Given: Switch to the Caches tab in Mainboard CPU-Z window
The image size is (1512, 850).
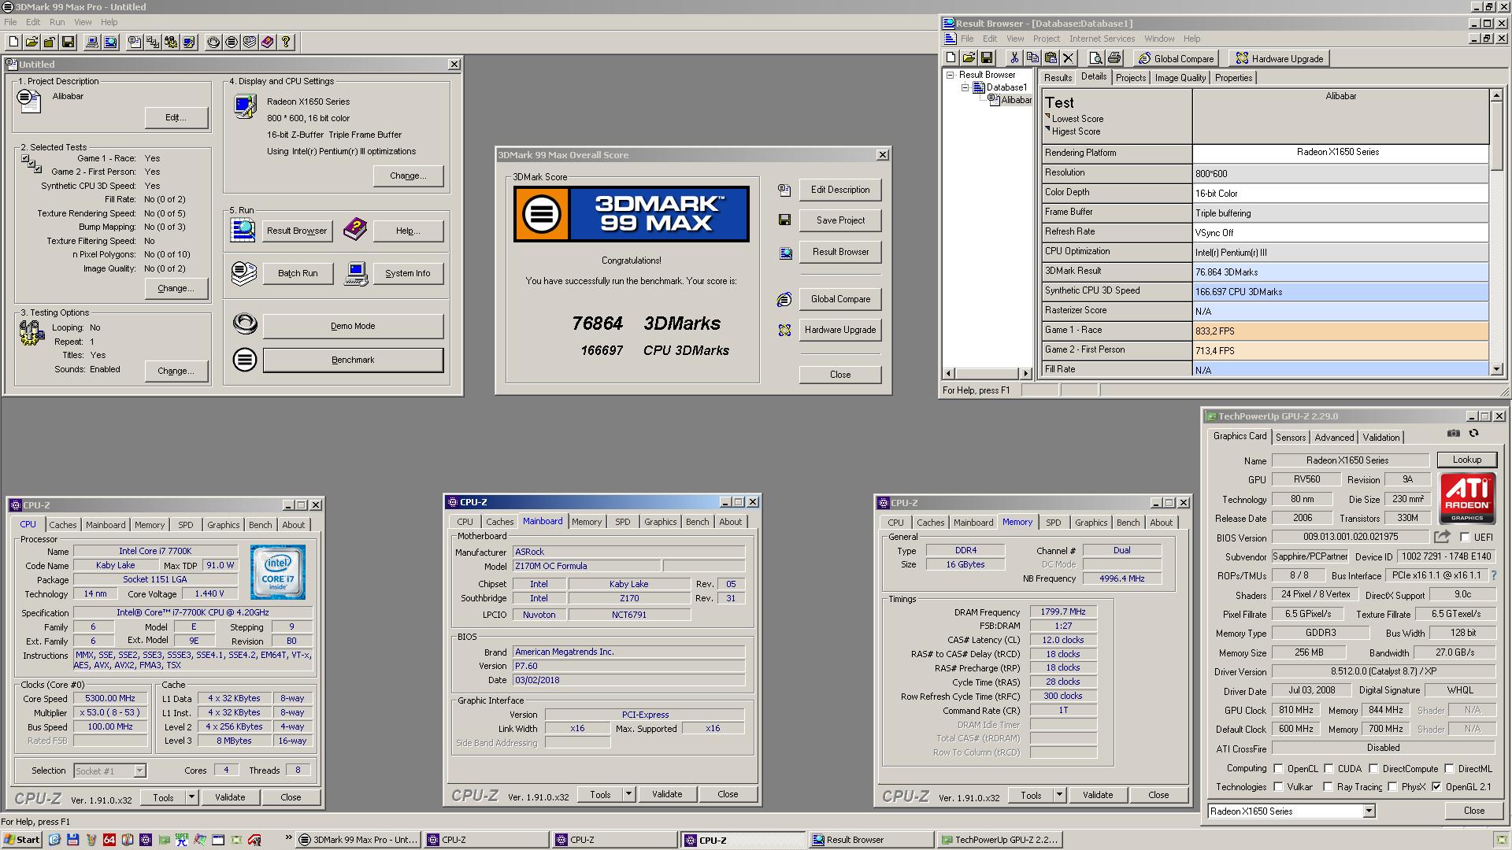Looking at the screenshot, I should (499, 522).
